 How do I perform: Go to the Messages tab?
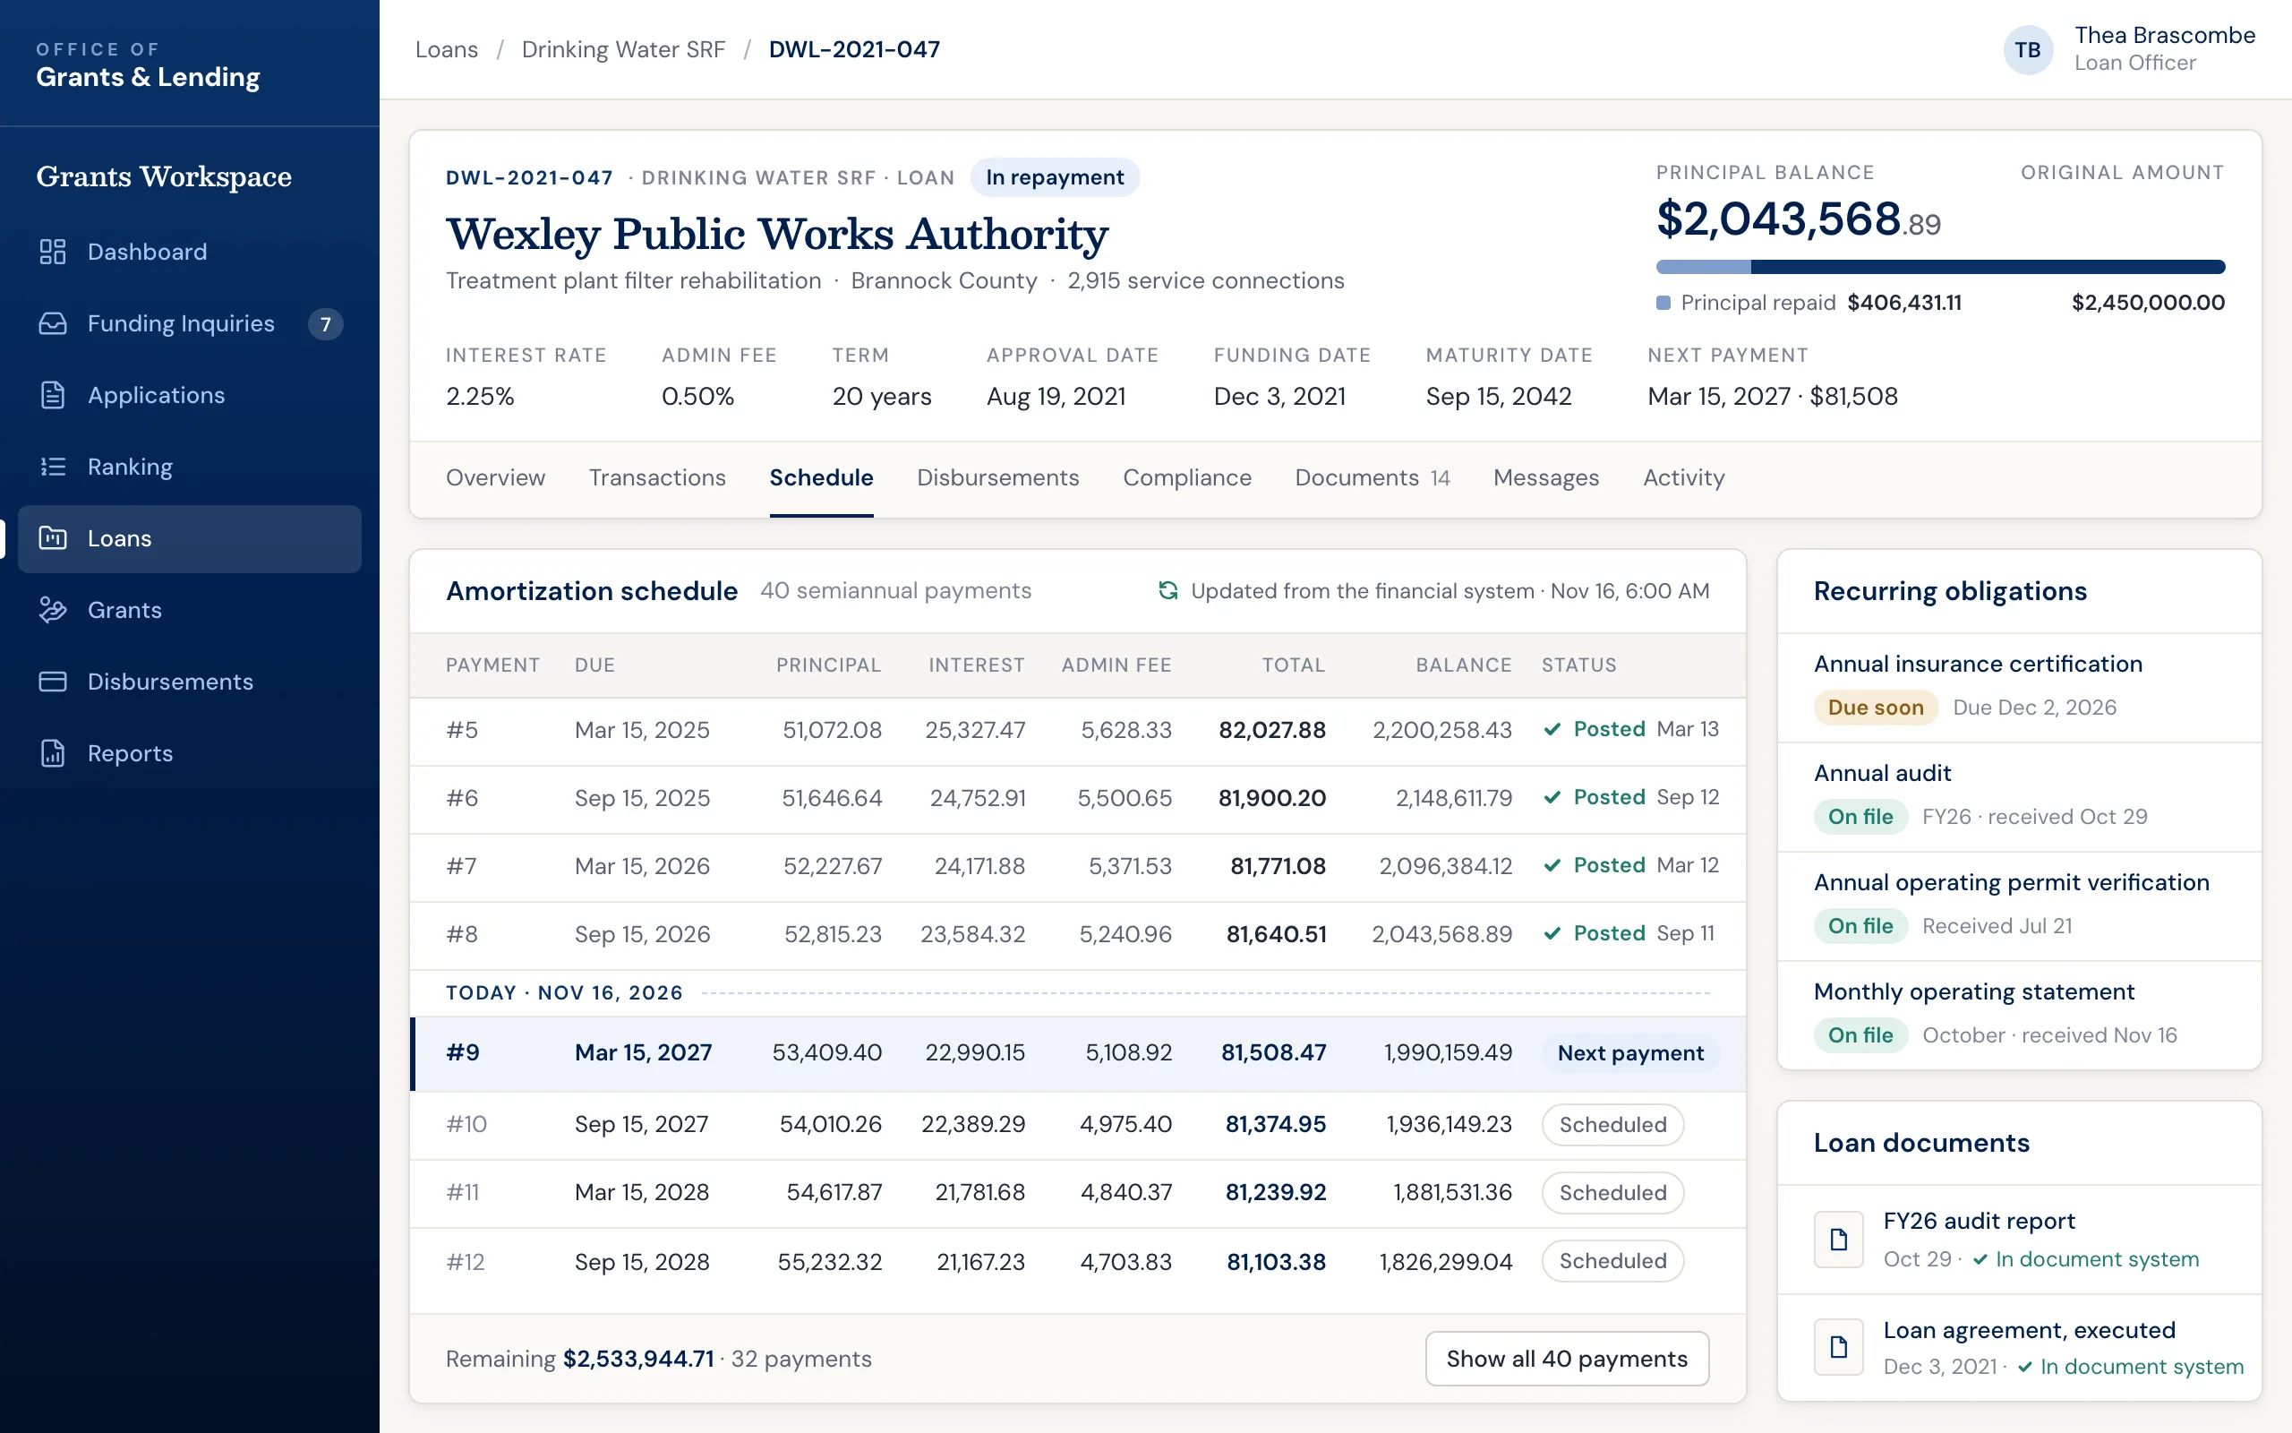pyautogui.click(x=1545, y=477)
